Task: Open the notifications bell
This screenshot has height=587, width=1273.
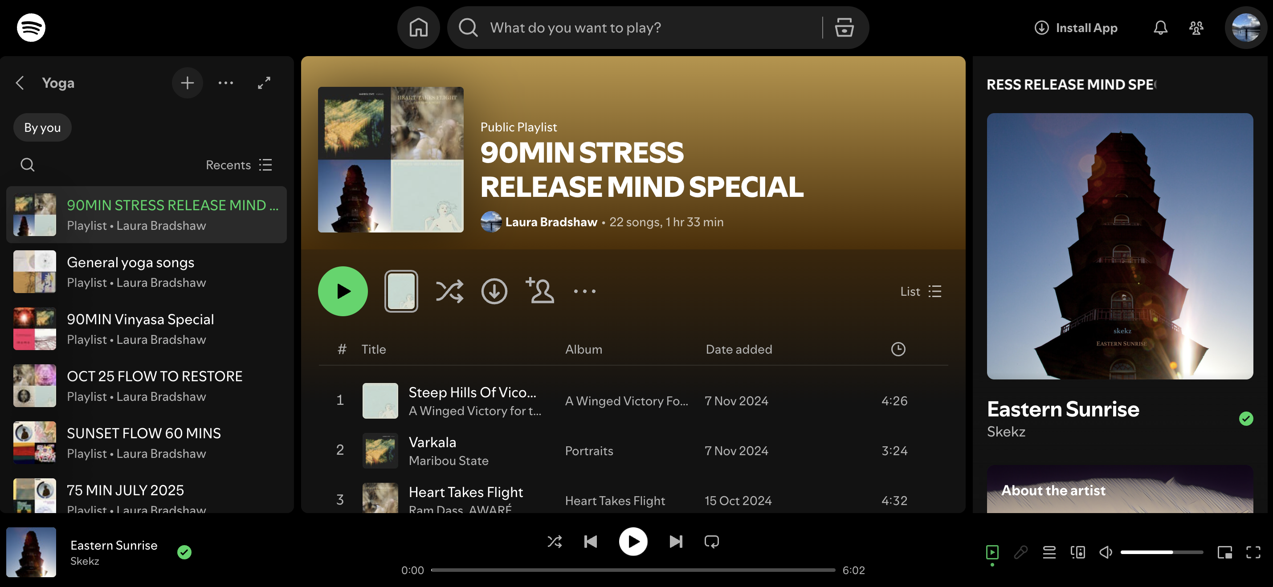Action: [x=1160, y=28]
